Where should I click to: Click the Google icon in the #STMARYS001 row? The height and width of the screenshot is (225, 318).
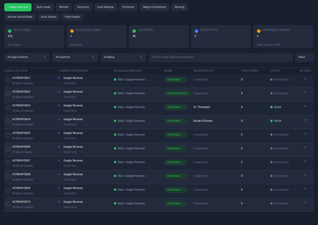(x=59, y=78)
